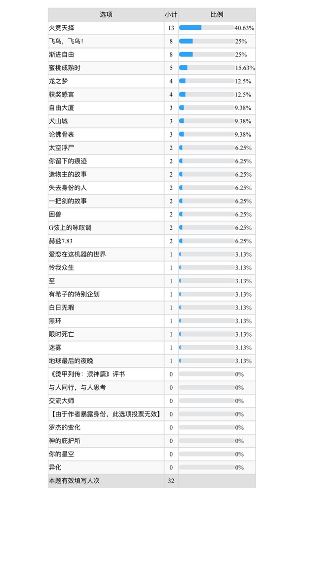Click the 太空浮尸 progress bar
The image size is (316, 564).
[206, 148]
